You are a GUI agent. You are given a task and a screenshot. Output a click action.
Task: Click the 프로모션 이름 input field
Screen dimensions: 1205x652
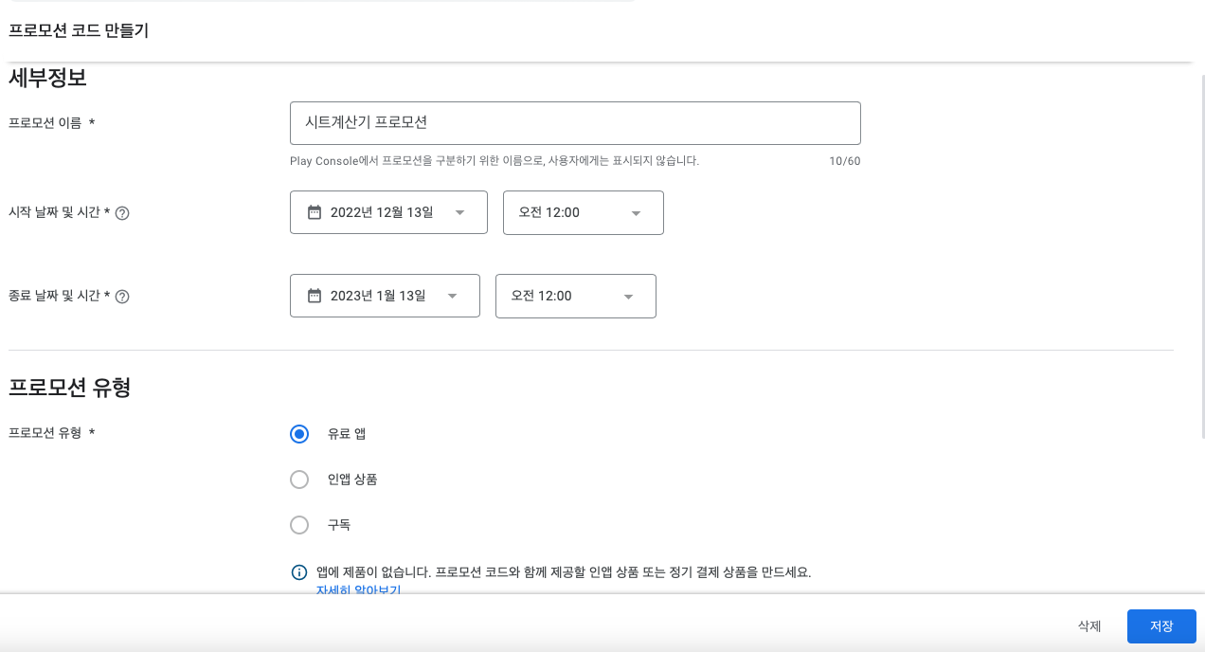[575, 123]
